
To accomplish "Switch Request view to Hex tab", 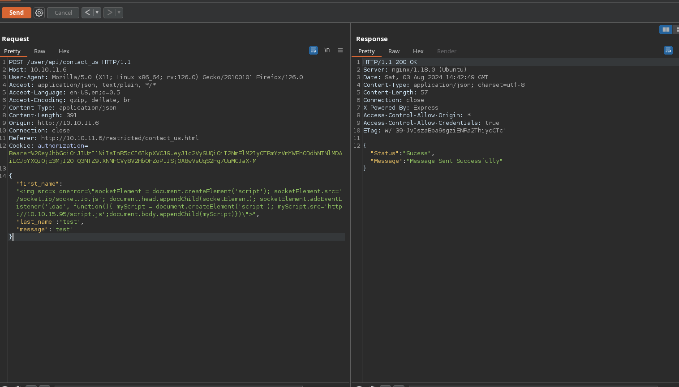I will (x=64, y=51).
